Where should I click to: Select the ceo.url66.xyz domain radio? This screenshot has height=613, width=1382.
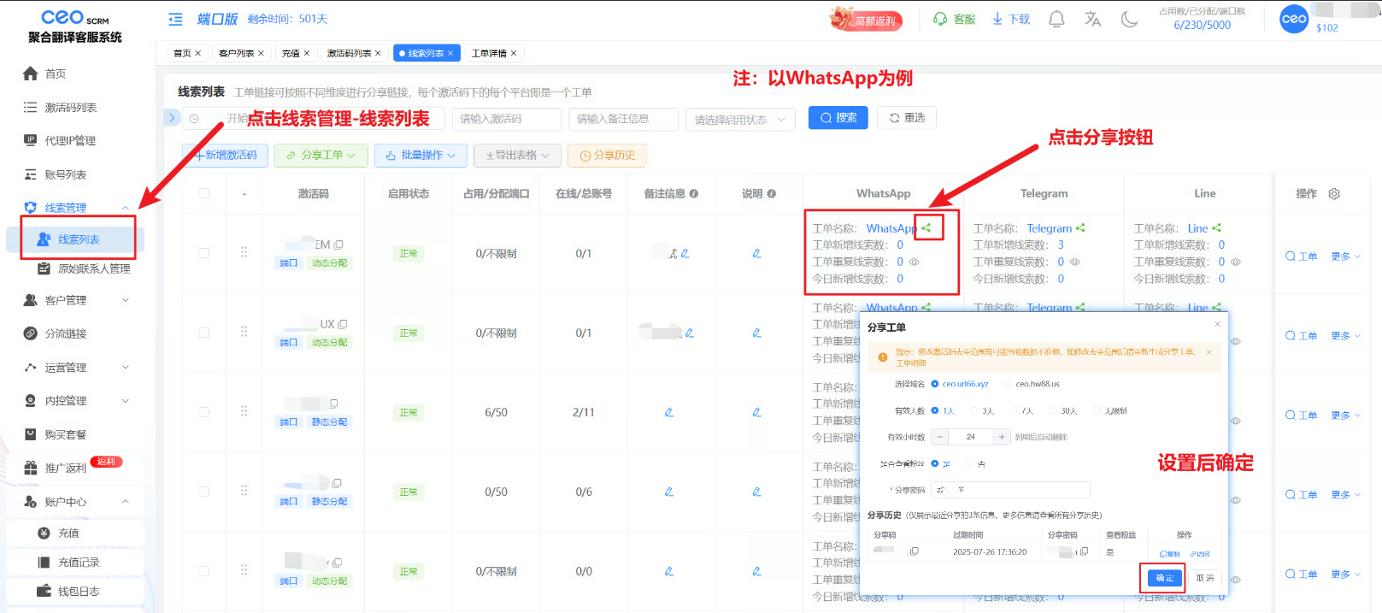point(935,384)
